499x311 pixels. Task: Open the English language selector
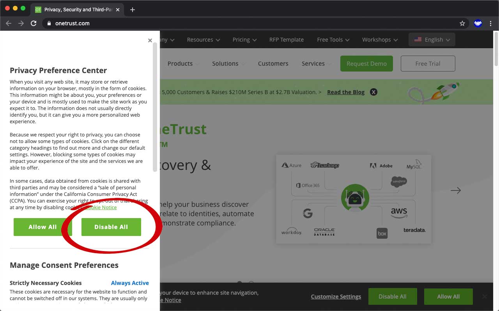tap(432, 40)
